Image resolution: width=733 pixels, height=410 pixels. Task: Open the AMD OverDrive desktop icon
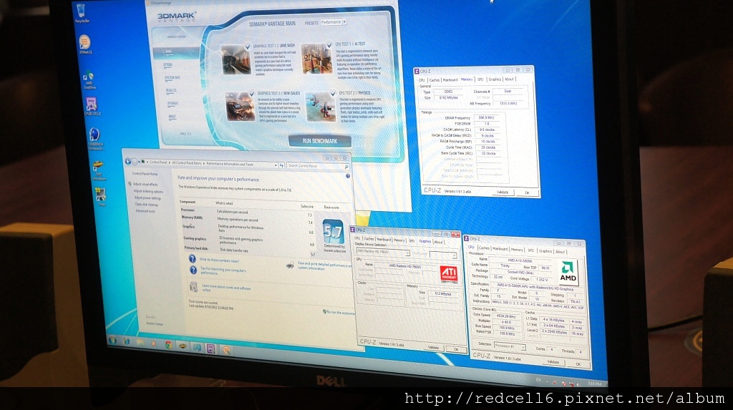tap(89, 79)
